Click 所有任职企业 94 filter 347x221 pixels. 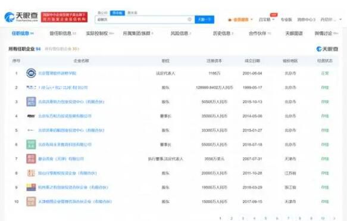point(24,49)
